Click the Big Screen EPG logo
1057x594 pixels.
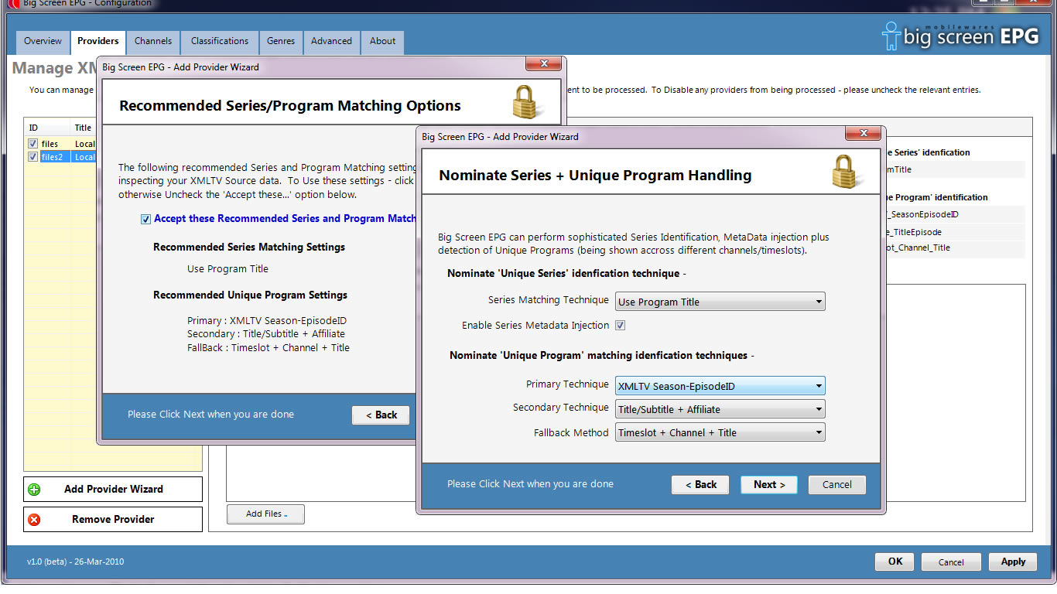coord(960,36)
